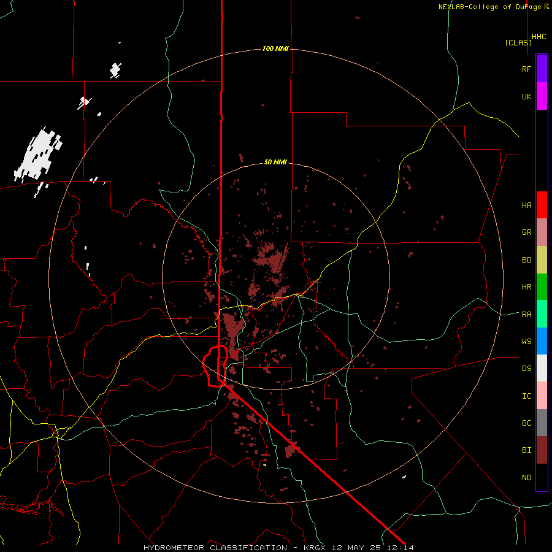552x552 pixels.
Task: Select the BD yellow legend swatch
Action: coord(542,259)
